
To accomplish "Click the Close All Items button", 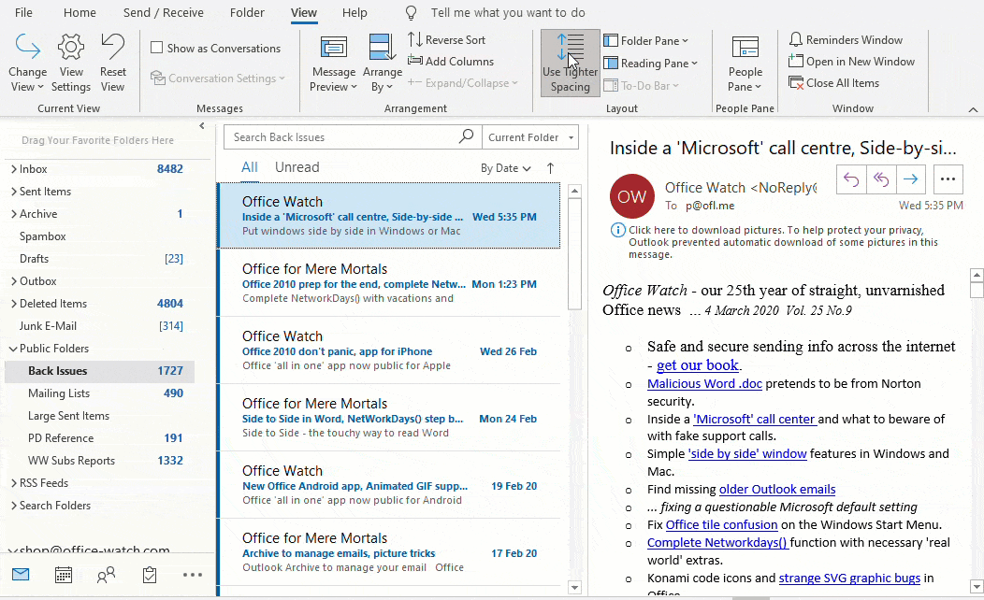I will point(842,83).
